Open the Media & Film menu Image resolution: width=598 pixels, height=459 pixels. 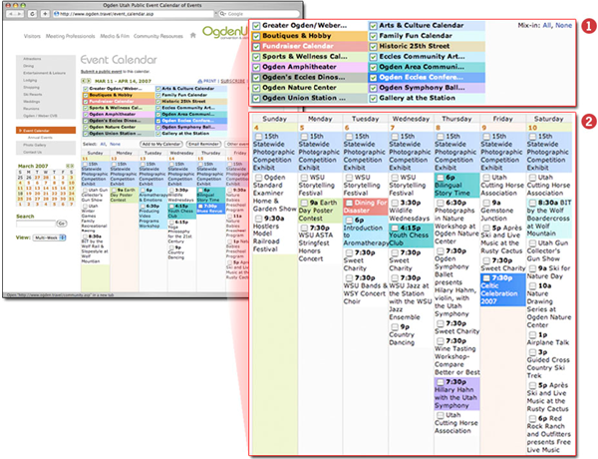(115, 36)
